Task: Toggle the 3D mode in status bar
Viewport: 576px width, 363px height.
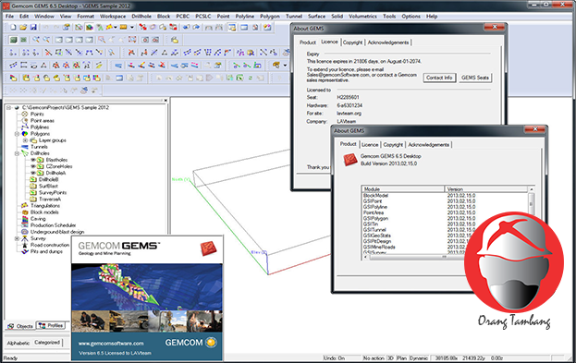Action: [390, 357]
